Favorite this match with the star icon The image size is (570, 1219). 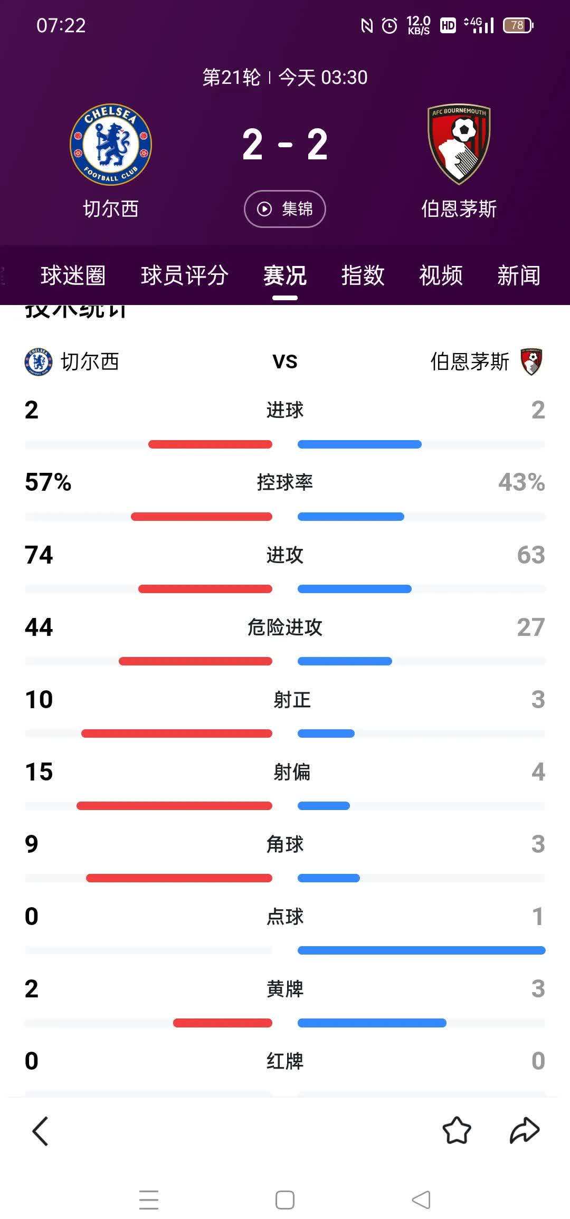pyautogui.click(x=457, y=1131)
